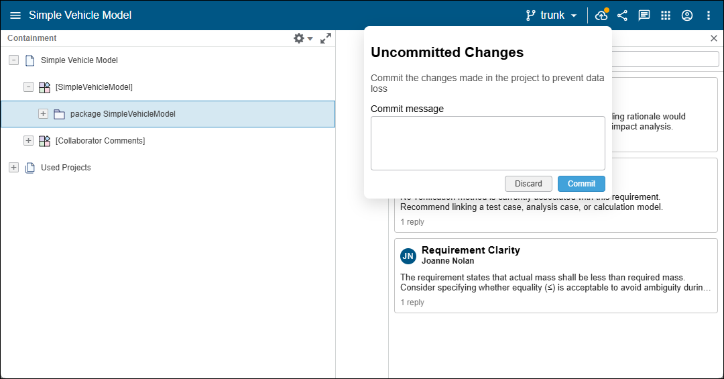Image resolution: width=724 pixels, height=379 pixels.
Task: Expand the Used Projects node
Action: click(x=14, y=167)
